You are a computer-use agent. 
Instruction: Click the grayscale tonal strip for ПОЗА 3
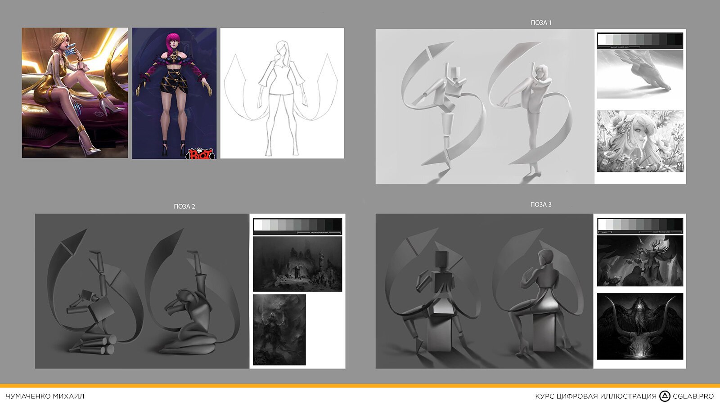pyautogui.click(x=640, y=226)
